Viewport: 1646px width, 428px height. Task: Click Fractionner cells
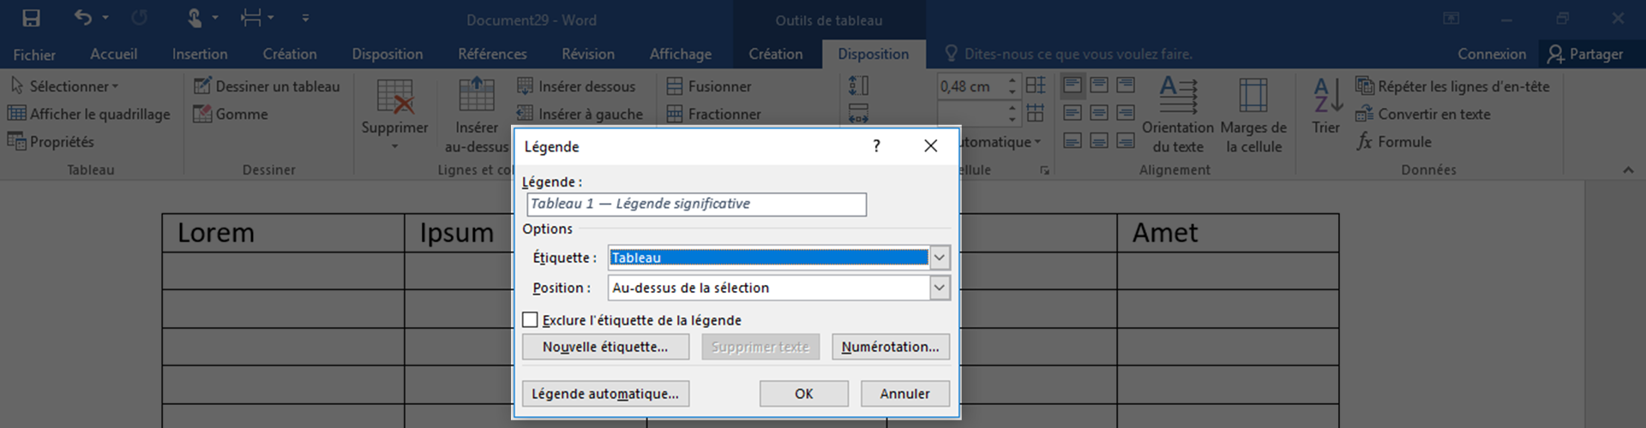point(713,114)
